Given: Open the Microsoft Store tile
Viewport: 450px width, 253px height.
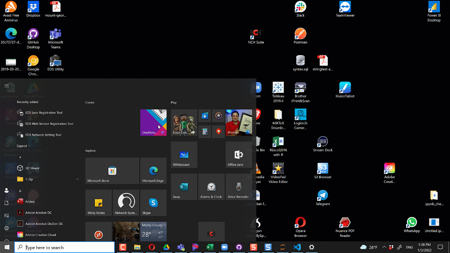Looking at the screenshot, I should tap(112, 171).
